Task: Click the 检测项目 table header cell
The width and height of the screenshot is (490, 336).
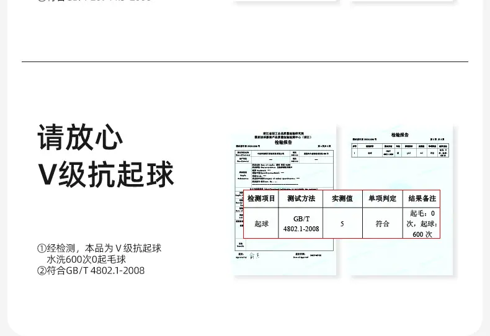Action: 261,198
